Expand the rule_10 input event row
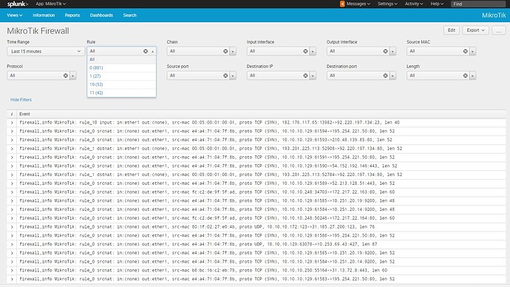The width and height of the screenshot is (510, 287). pyautogui.click(x=12, y=123)
